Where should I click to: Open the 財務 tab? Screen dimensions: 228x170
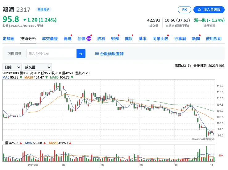click(x=115, y=38)
